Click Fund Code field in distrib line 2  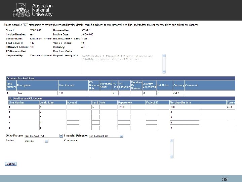pyautogui.click(x=96, y=112)
